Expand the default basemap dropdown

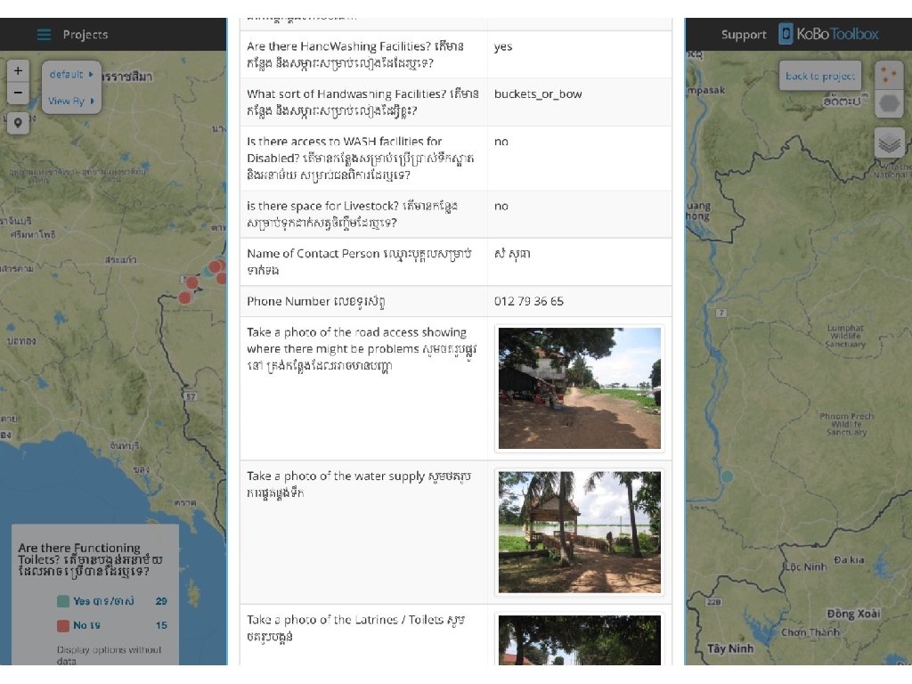point(71,75)
